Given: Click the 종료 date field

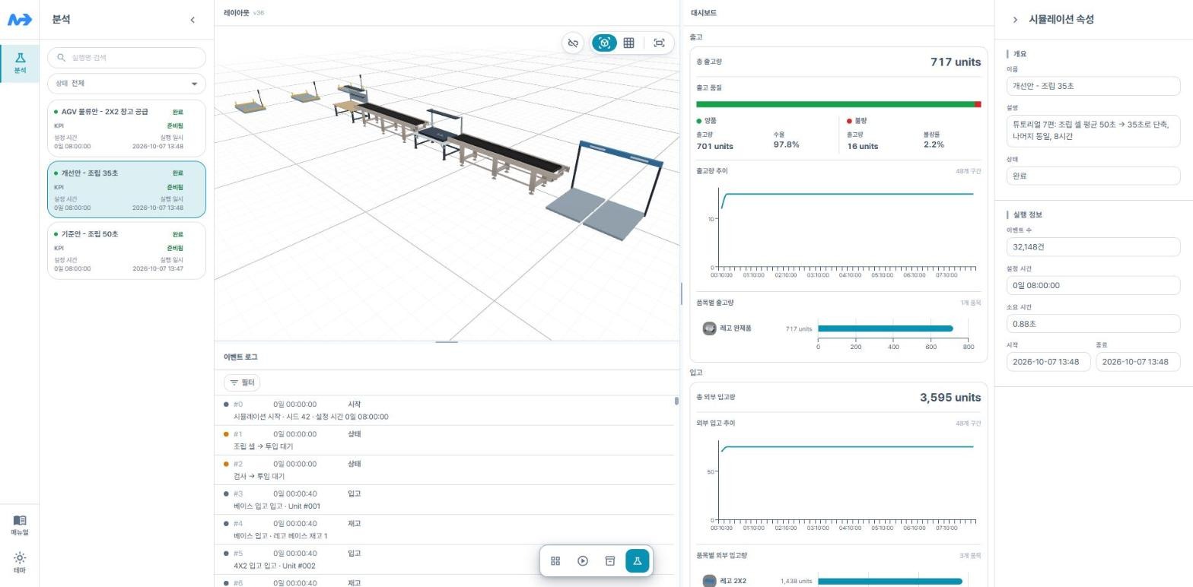Looking at the screenshot, I should (1138, 362).
